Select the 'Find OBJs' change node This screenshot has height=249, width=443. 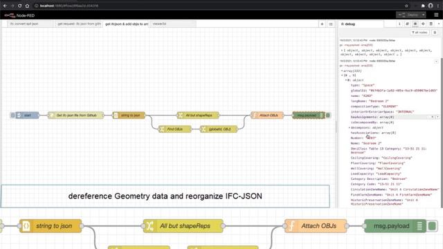point(174,129)
